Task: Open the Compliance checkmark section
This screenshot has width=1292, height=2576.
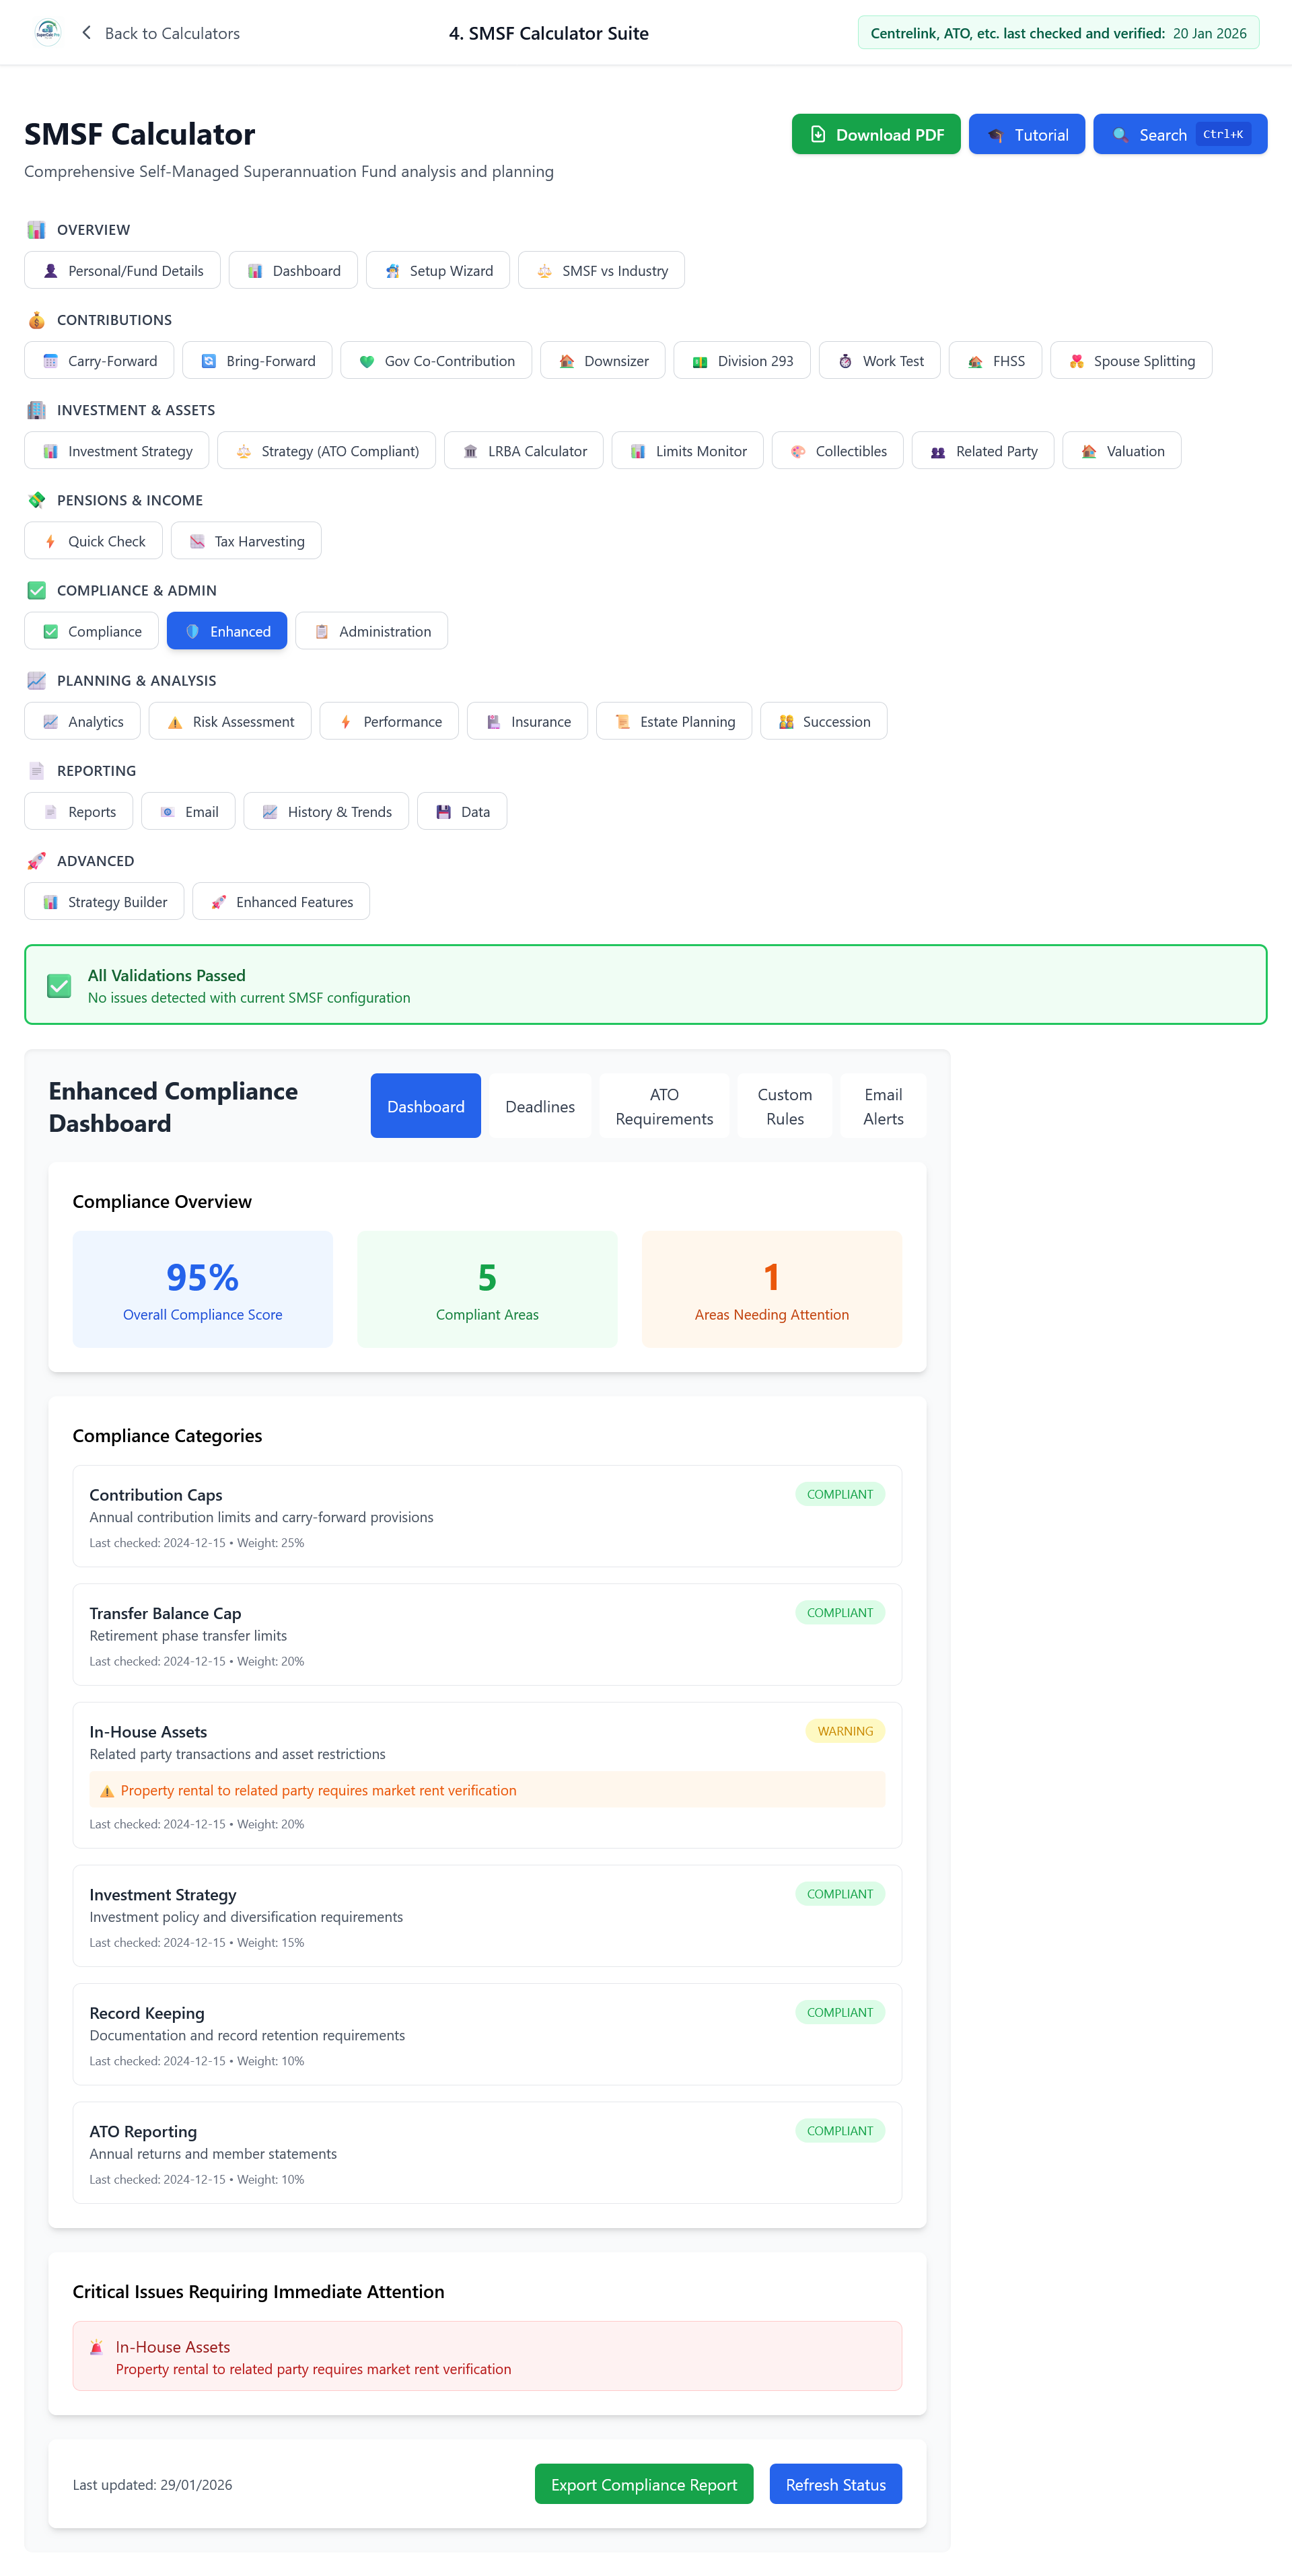Action: click(92, 632)
